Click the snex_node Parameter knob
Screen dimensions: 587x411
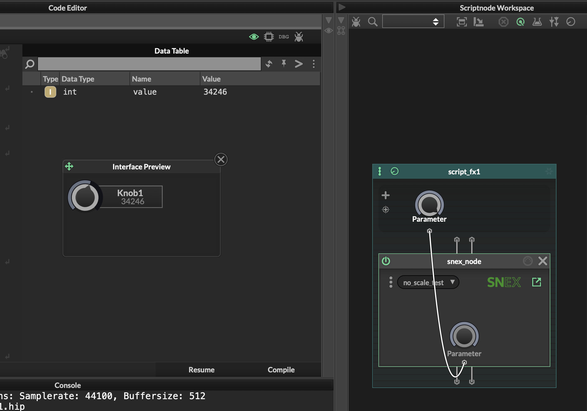click(x=464, y=335)
